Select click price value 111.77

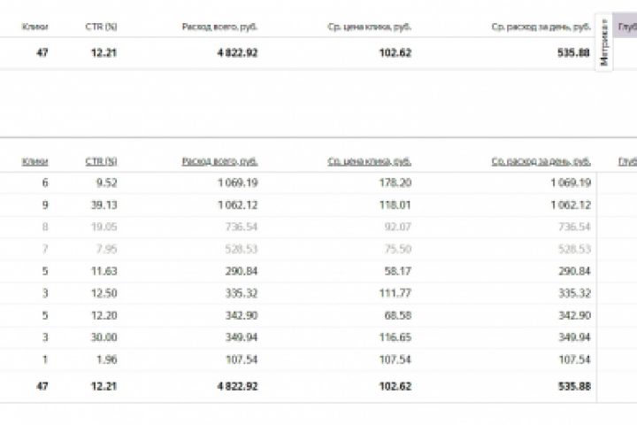(x=395, y=293)
